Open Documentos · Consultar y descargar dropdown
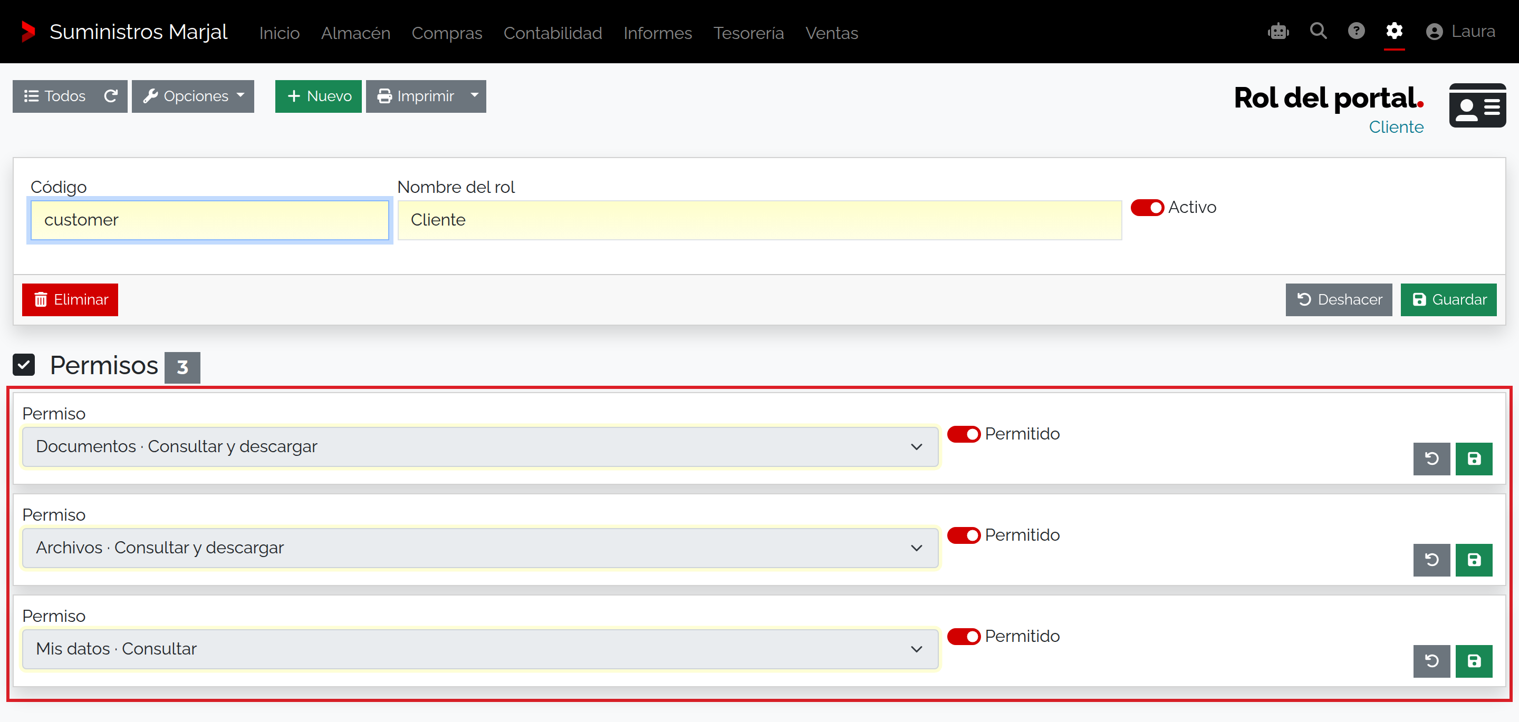This screenshot has width=1519, height=722. pyautogui.click(x=480, y=447)
